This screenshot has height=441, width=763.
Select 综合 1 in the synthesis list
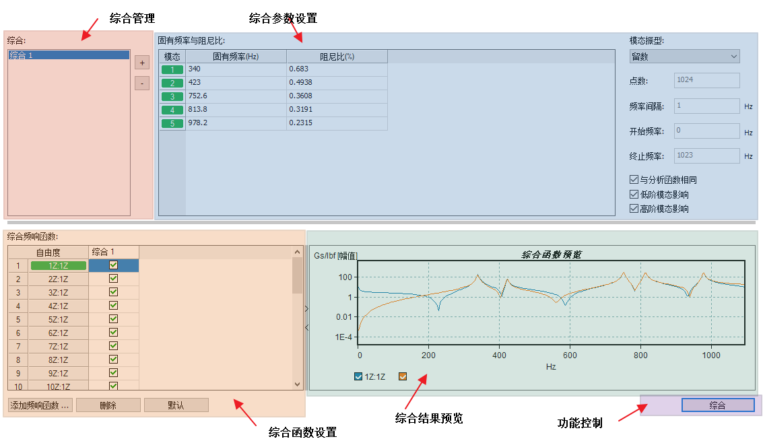pyautogui.click(x=69, y=55)
